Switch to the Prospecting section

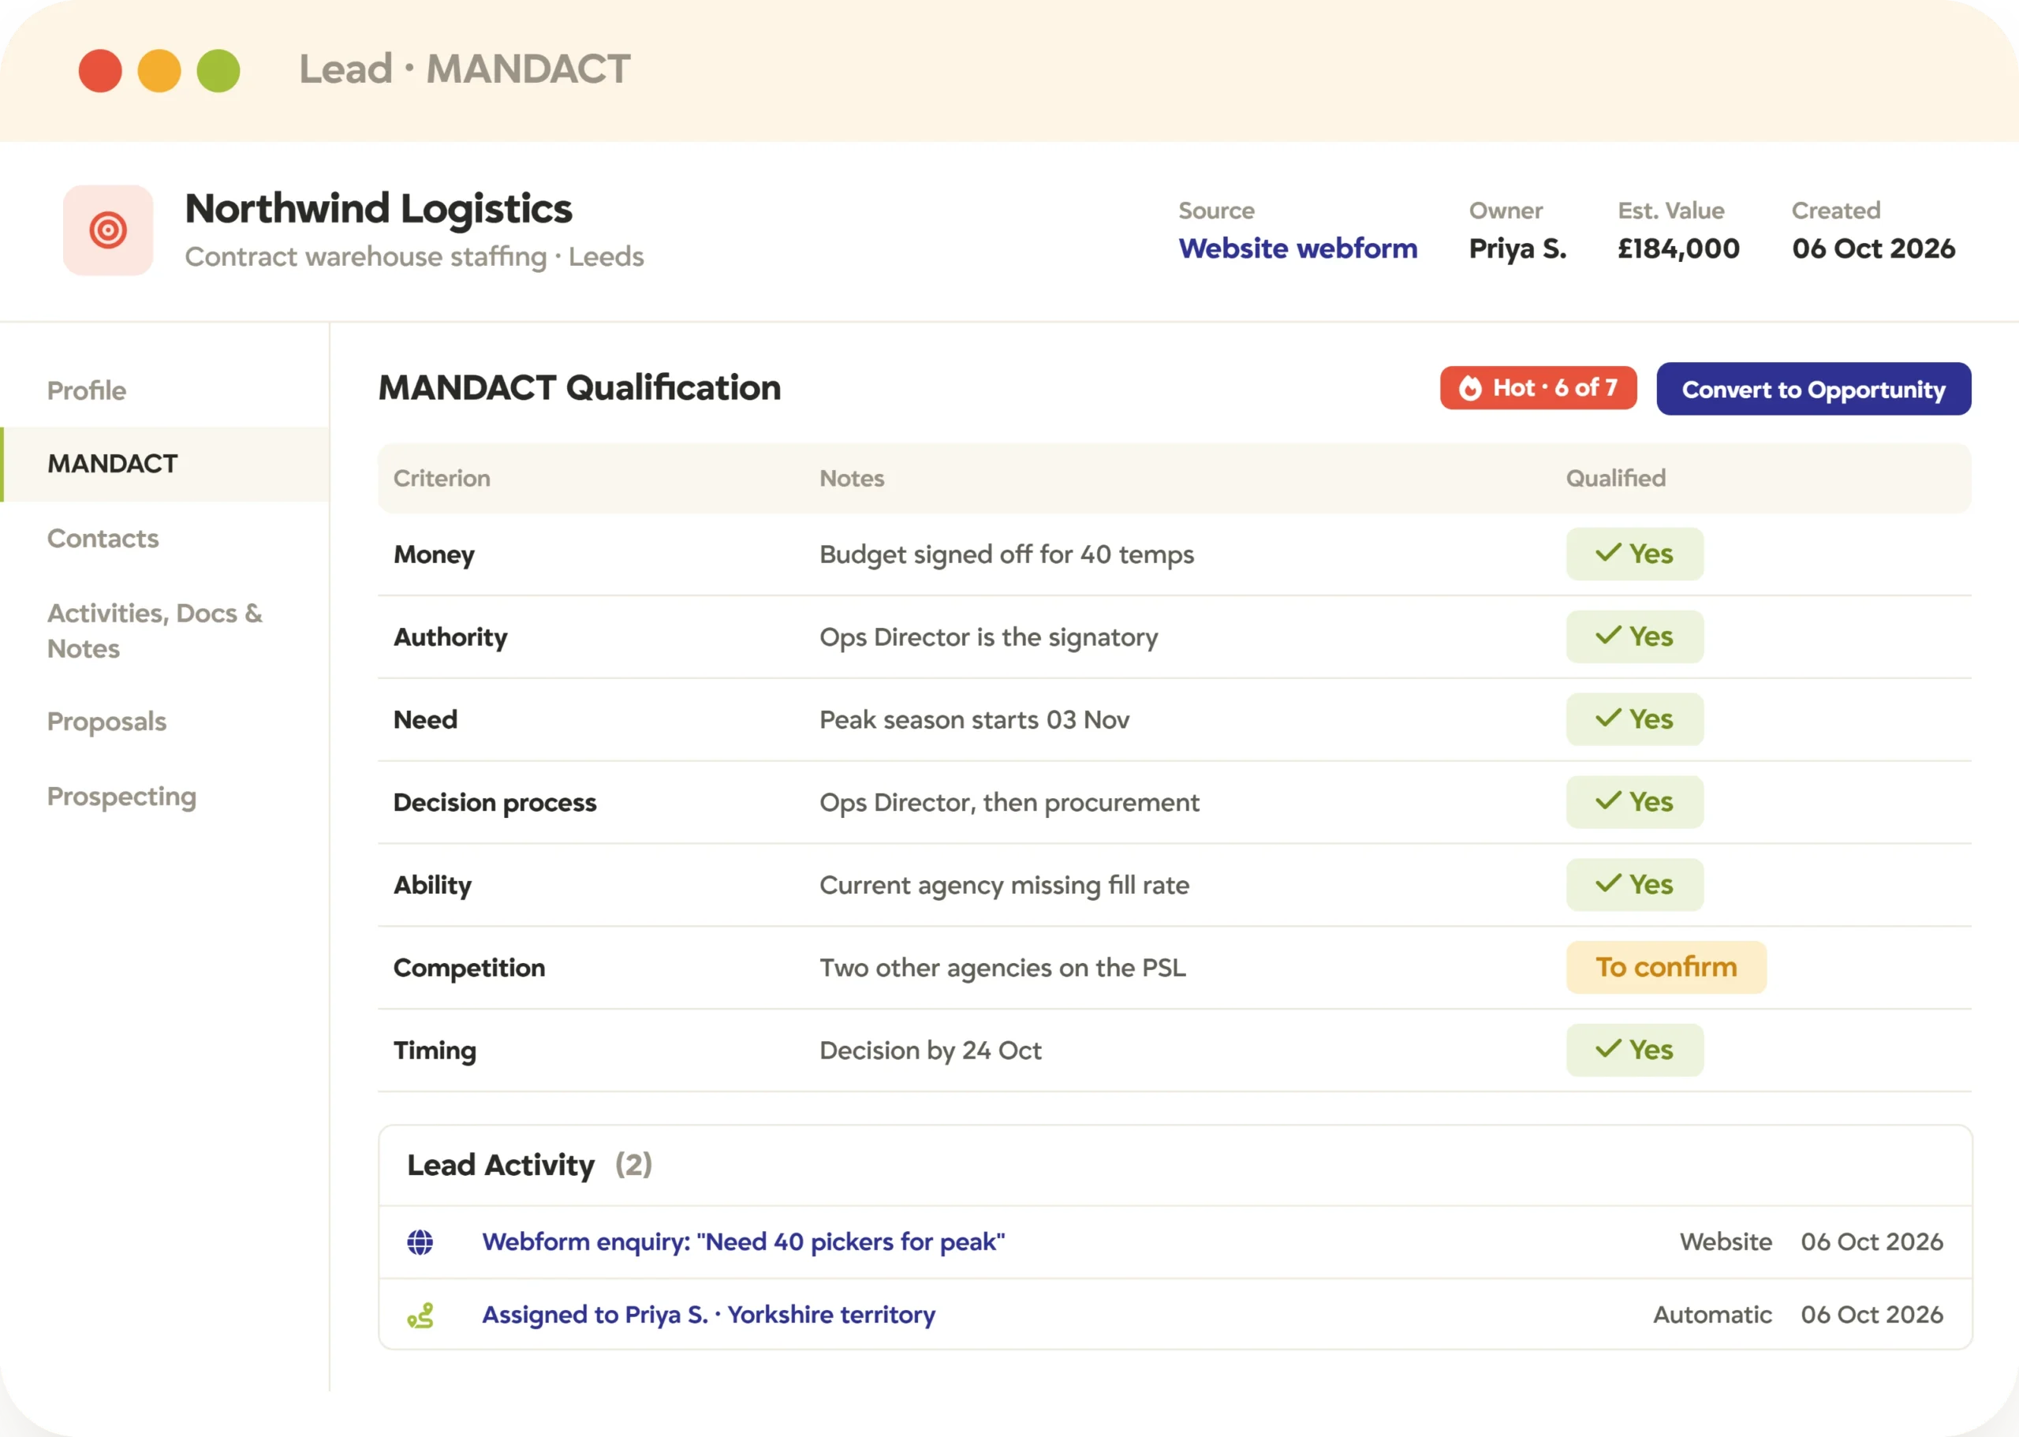[x=122, y=797]
